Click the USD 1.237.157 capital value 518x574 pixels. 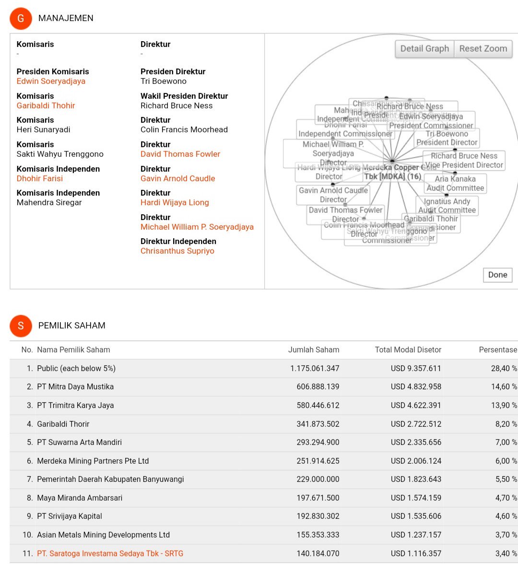pos(416,535)
